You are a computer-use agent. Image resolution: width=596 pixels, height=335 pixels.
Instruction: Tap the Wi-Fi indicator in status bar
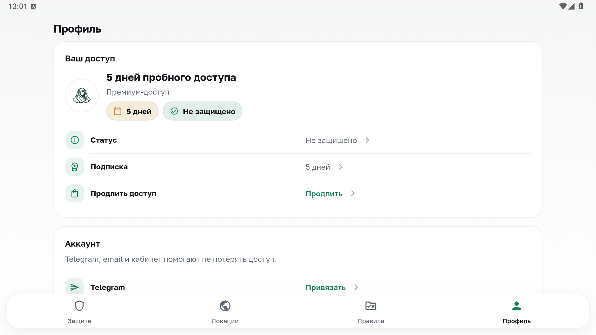[563, 6]
